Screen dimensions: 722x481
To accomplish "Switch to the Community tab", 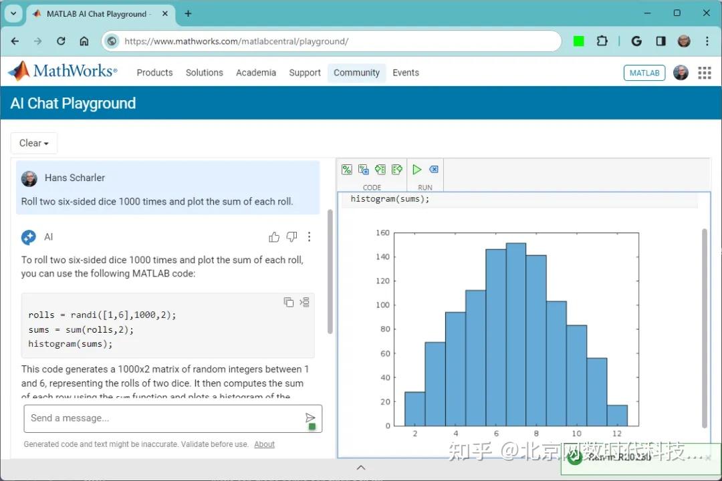I will (x=356, y=73).
